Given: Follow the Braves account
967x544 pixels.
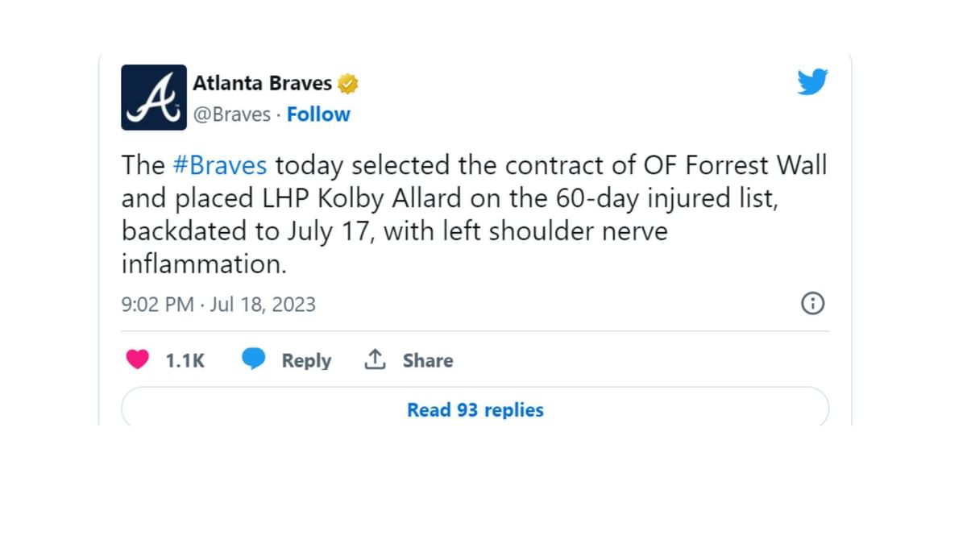Looking at the screenshot, I should pyautogui.click(x=318, y=114).
